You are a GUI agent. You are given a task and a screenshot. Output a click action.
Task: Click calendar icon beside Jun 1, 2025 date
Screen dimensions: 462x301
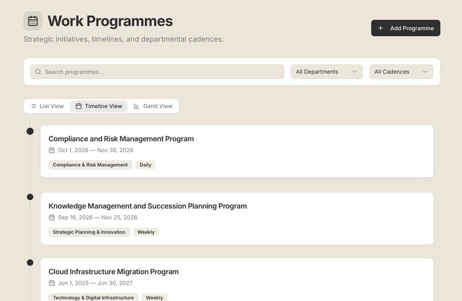52,283
